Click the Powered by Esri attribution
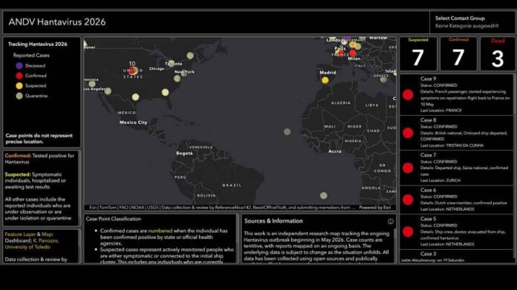517x290 pixels. coord(375,208)
